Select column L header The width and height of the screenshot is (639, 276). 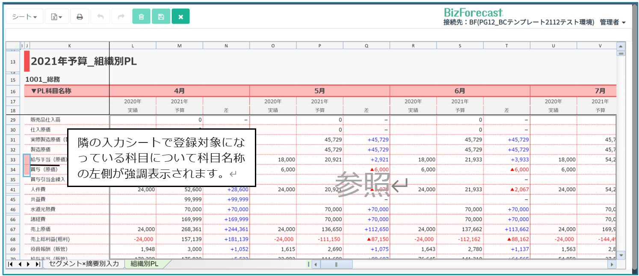(x=133, y=45)
